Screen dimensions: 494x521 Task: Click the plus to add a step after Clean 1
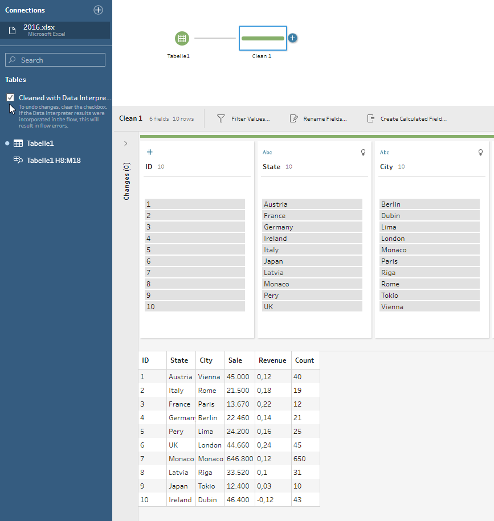pyautogui.click(x=292, y=38)
